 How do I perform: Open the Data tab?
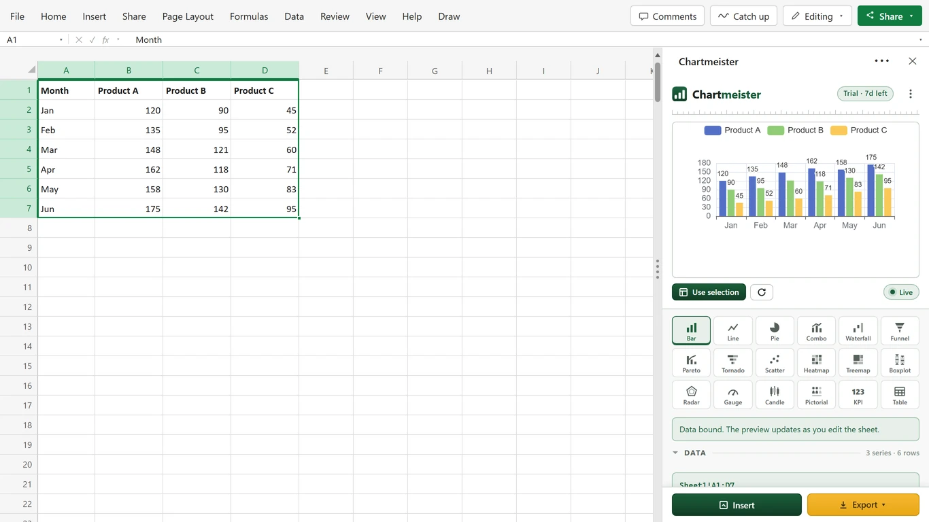point(294,16)
